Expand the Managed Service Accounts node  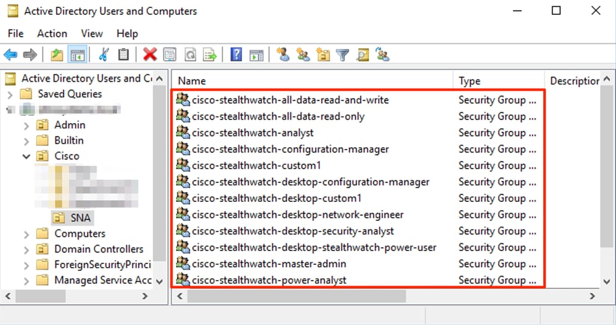pyautogui.click(x=27, y=281)
